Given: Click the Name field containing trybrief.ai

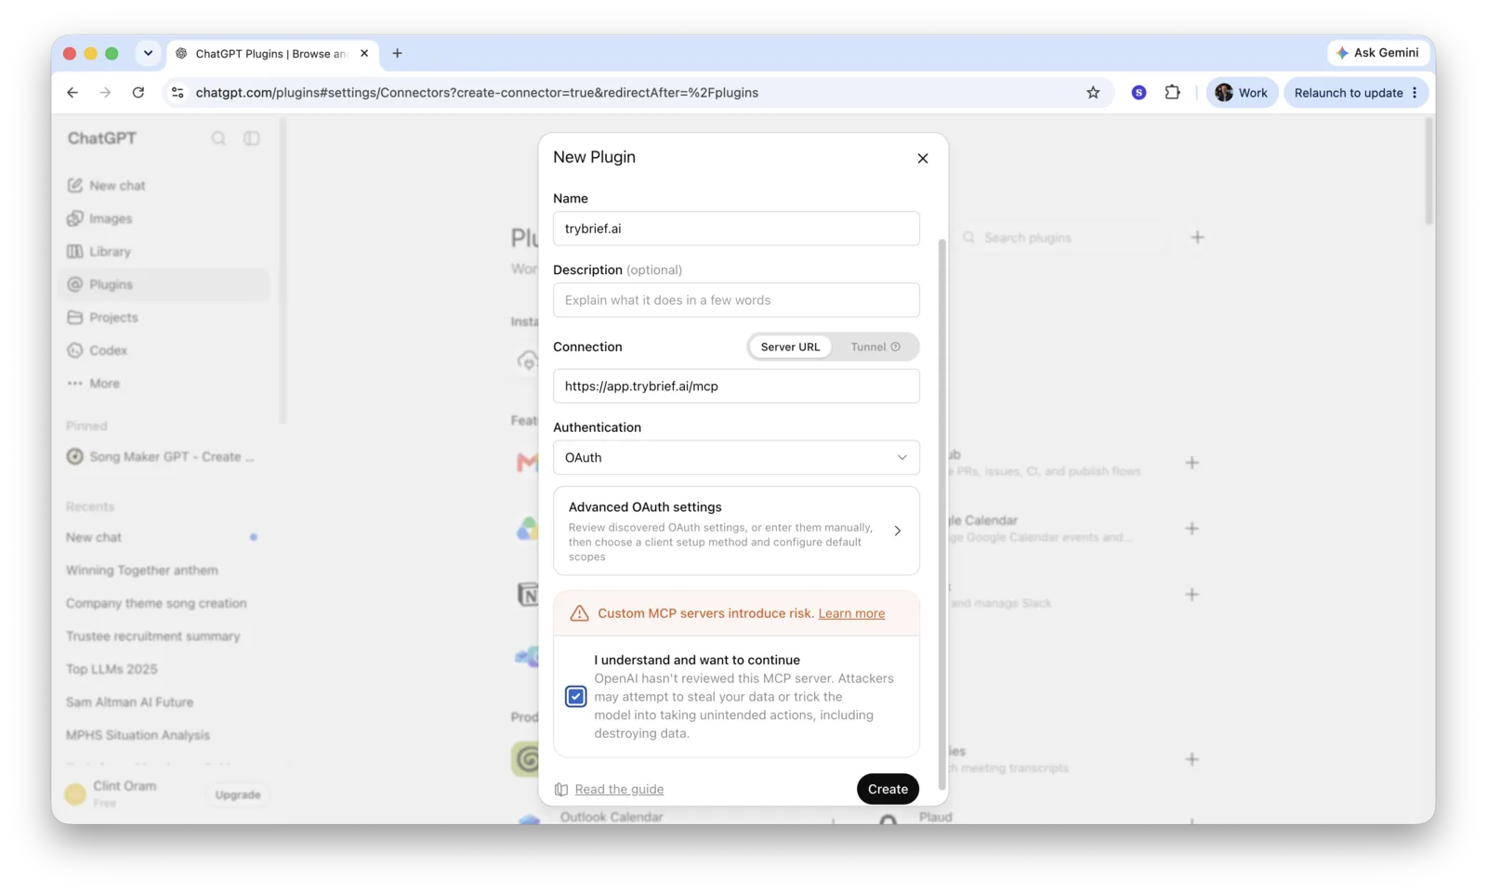Looking at the screenshot, I should pyautogui.click(x=736, y=229).
